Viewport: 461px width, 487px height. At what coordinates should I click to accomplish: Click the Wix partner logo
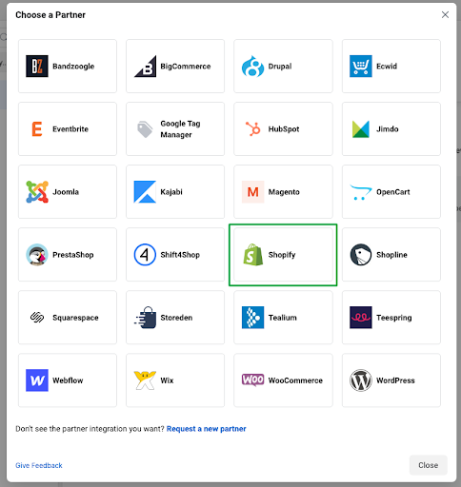tap(145, 380)
